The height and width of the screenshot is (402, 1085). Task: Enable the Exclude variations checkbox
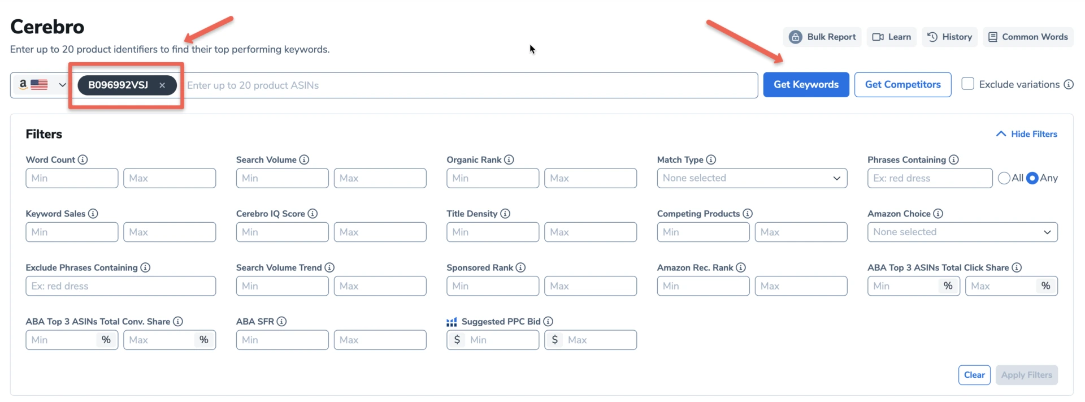[x=967, y=83]
